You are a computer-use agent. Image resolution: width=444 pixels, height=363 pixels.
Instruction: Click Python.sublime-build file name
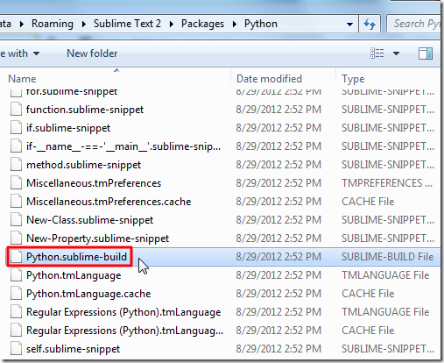(x=76, y=257)
